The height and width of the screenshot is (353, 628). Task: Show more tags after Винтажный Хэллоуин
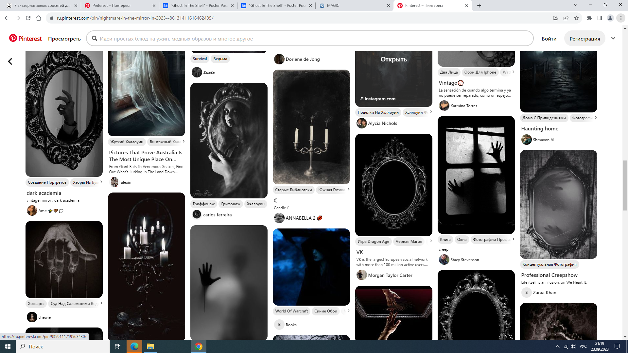[x=184, y=141]
